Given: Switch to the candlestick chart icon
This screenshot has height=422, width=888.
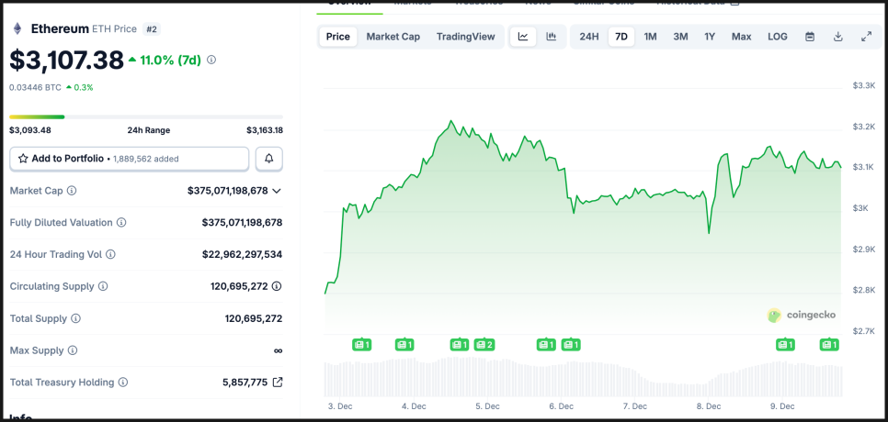Looking at the screenshot, I should (552, 37).
